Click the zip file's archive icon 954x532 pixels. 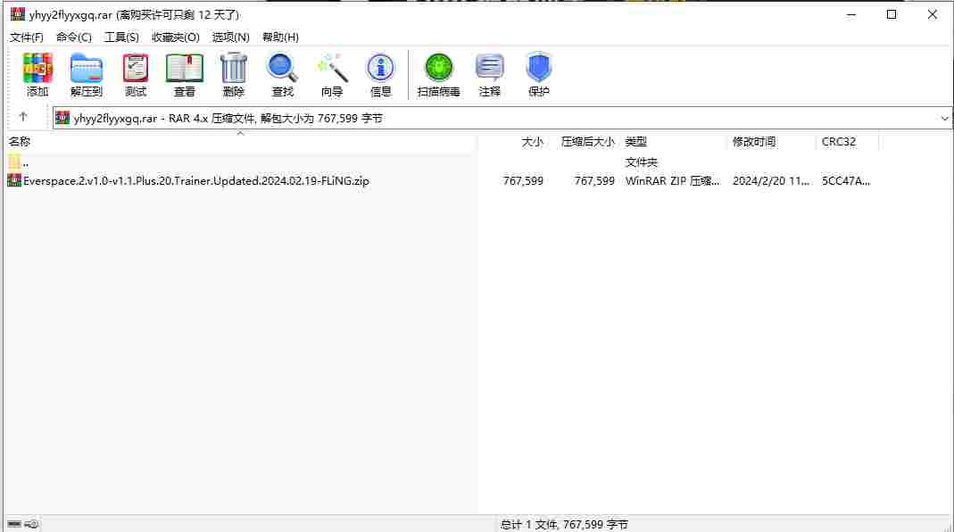coord(14,180)
